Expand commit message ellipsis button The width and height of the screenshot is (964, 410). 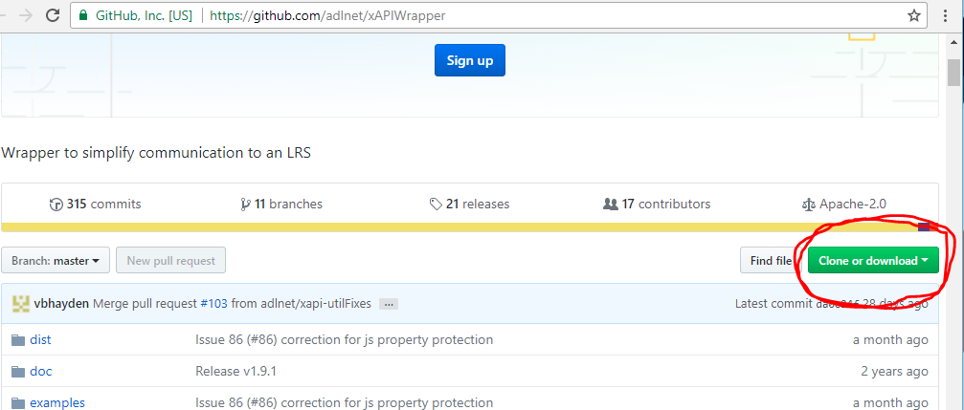coord(388,304)
